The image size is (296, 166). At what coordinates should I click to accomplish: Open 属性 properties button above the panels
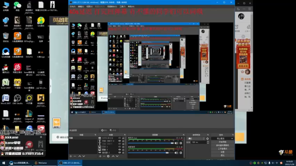[x=104, y=130]
